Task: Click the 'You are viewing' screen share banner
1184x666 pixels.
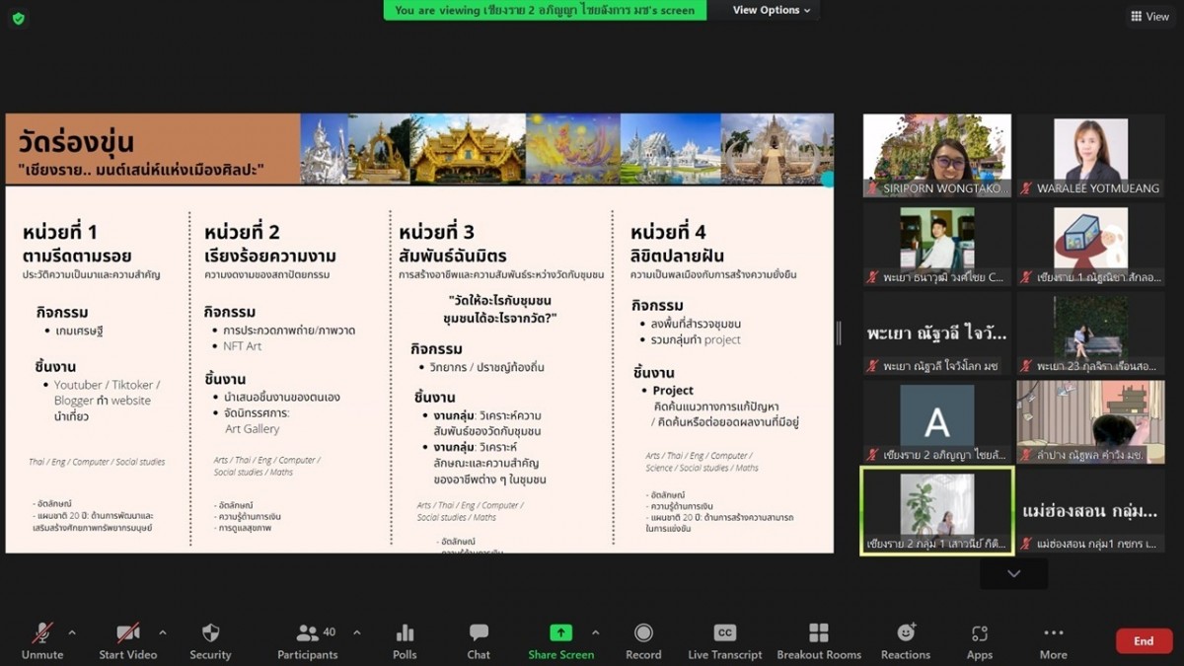Action: 545,10
